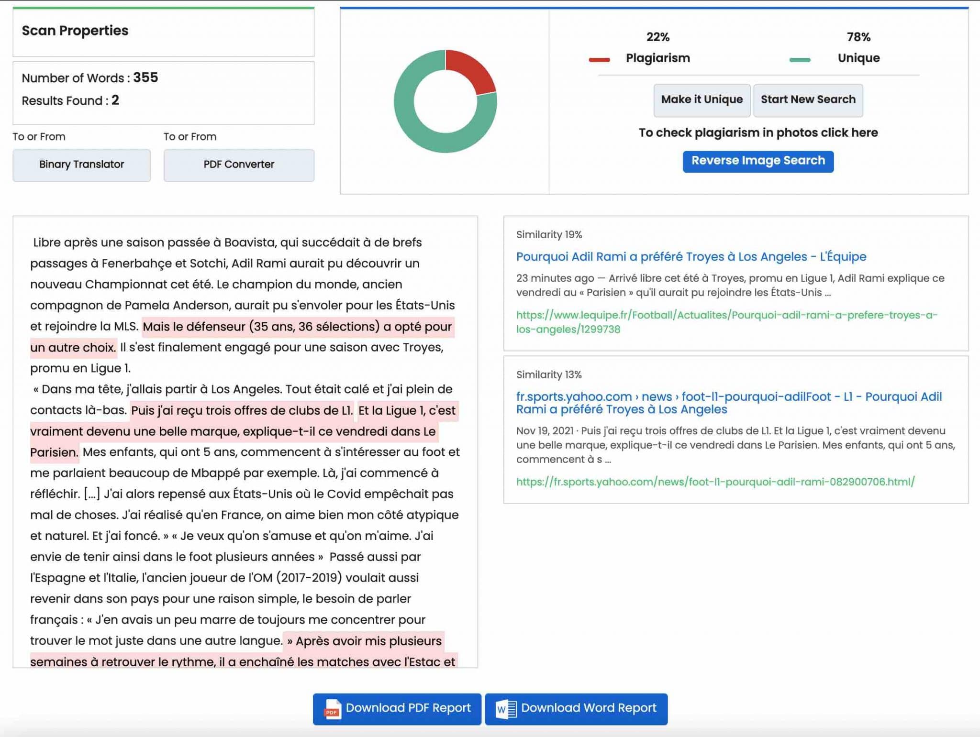This screenshot has height=737, width=980.
Task: Click highlighted 'Puis j'ai reçu trois offres'
Action: [242, 410]
